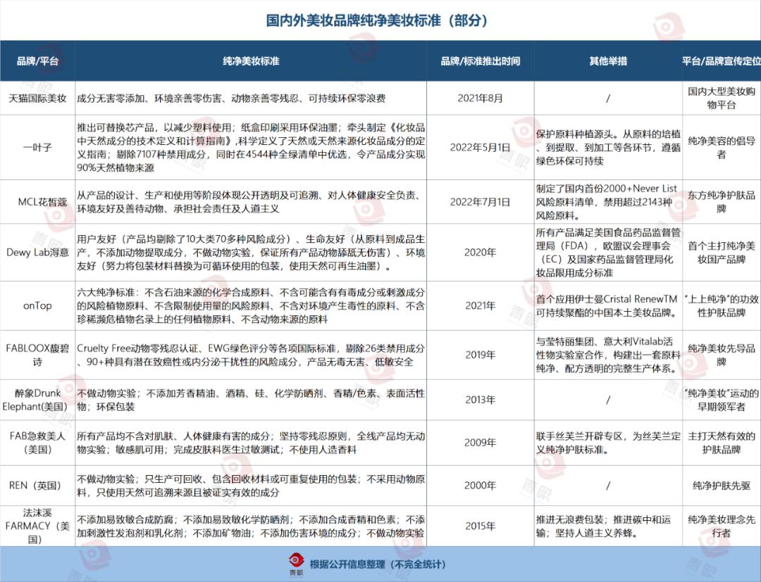Select the 2015年 launch date cell

pos(480,526)
